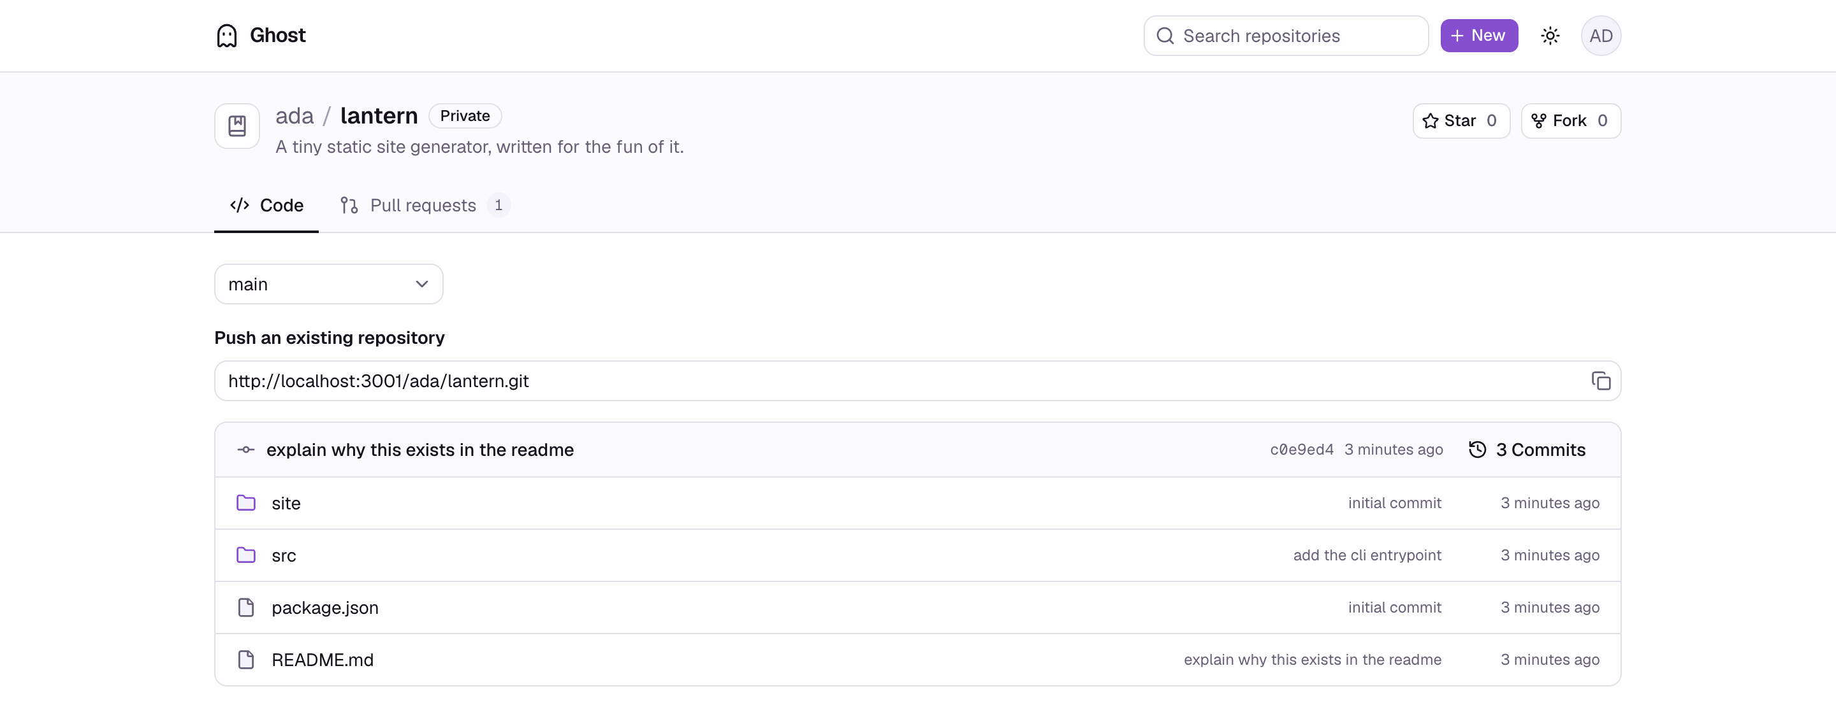Open the AD user avatar menu
The image size is (1836, 717).
(x=1600, y=36)
